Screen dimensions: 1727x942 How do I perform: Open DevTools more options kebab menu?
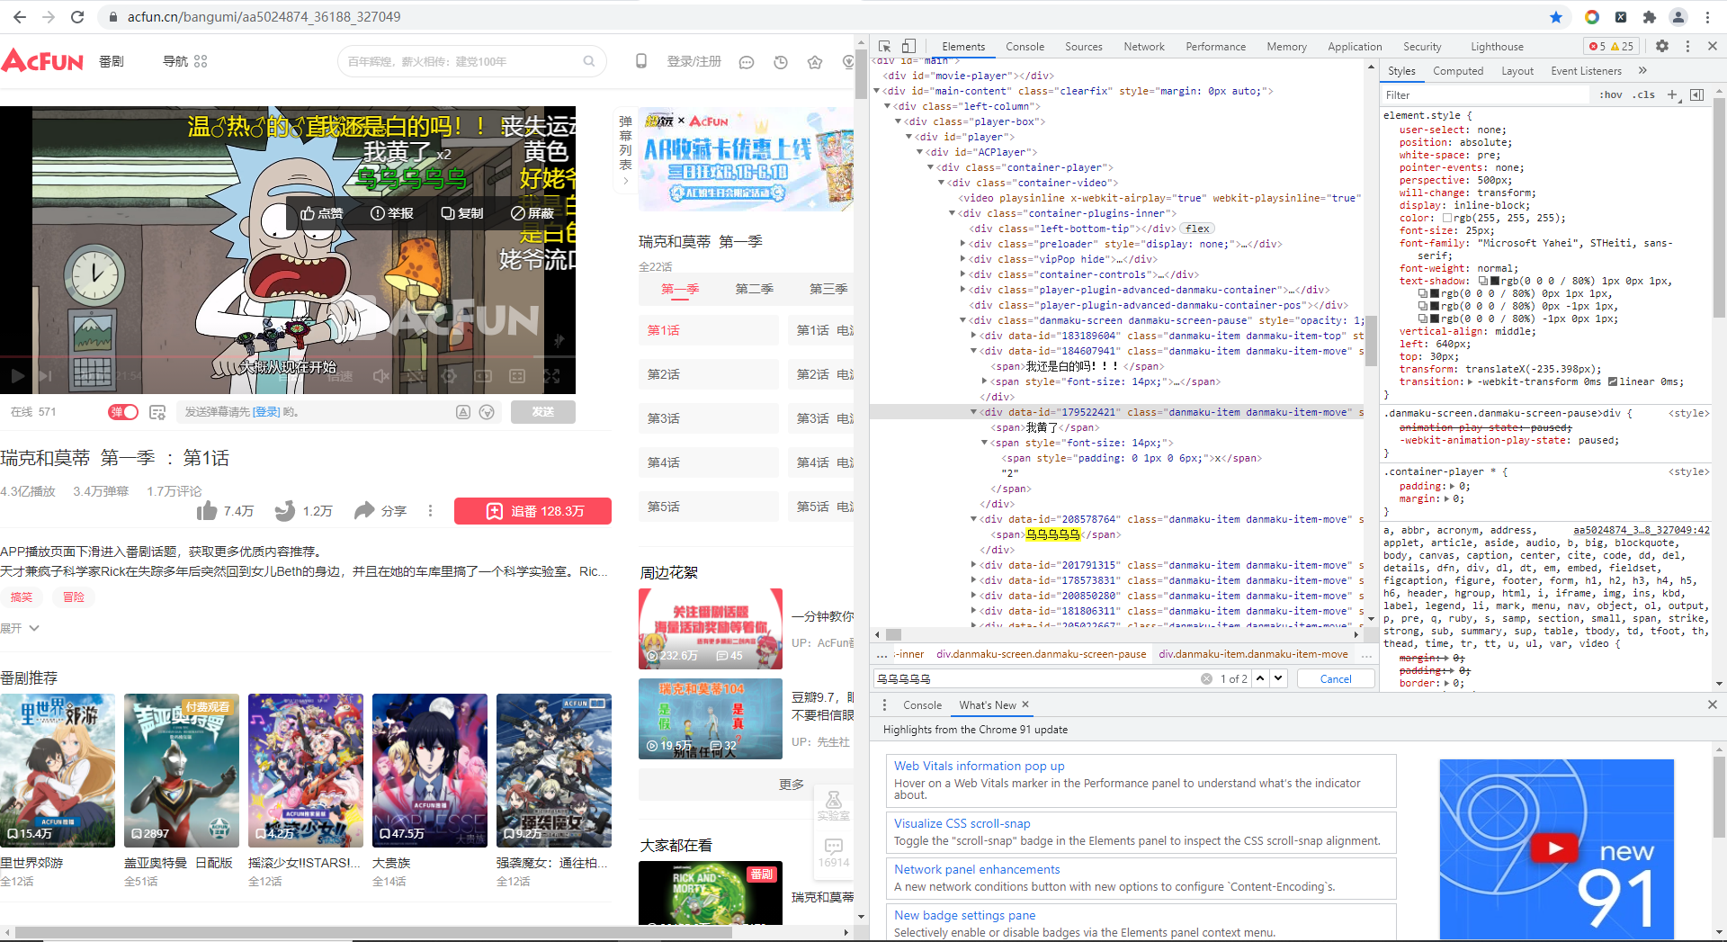pos(1687,46)
